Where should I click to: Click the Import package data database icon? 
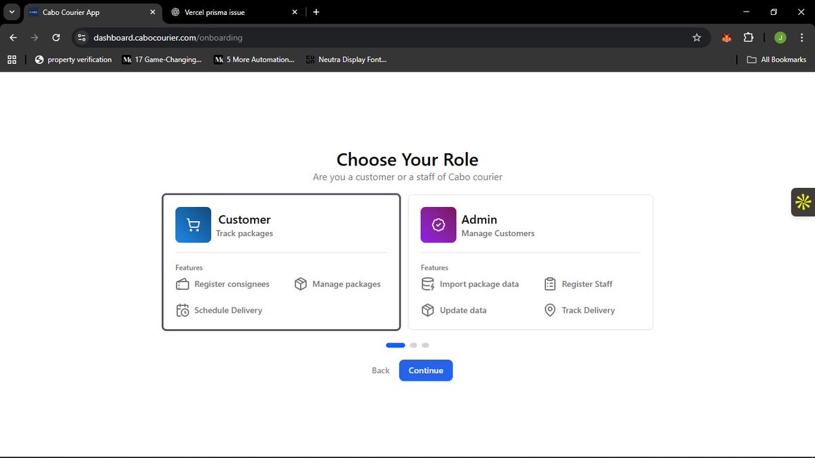428,284
